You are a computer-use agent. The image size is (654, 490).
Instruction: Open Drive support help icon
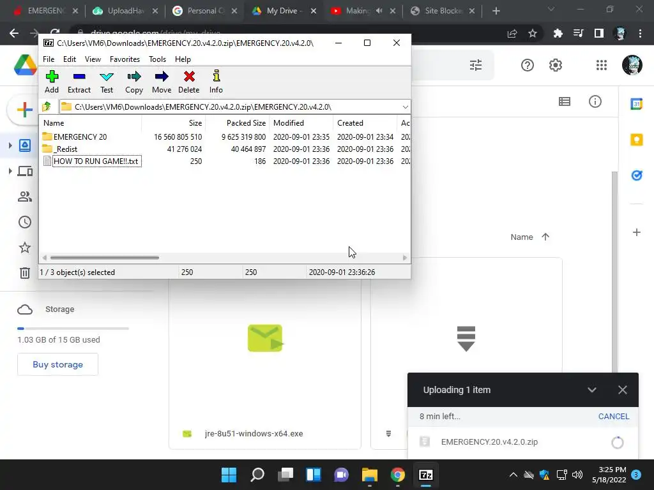click(527, 65)
